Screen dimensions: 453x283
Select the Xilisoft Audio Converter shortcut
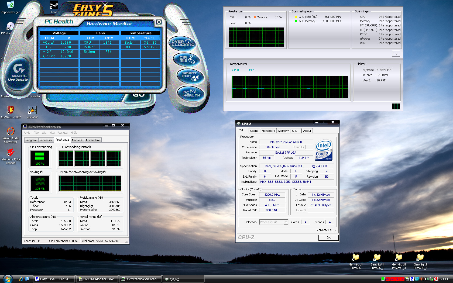click(x=11, y=135)
